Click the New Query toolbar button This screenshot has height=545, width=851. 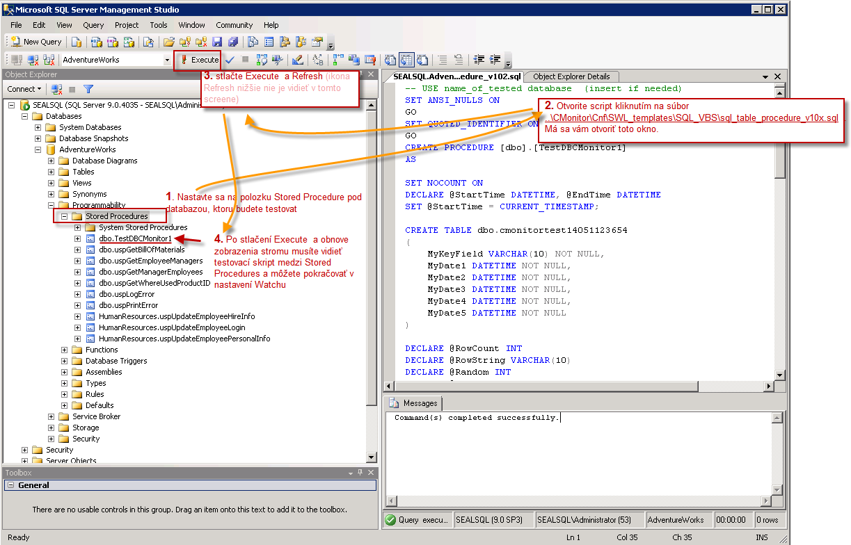tap(36, 42)
